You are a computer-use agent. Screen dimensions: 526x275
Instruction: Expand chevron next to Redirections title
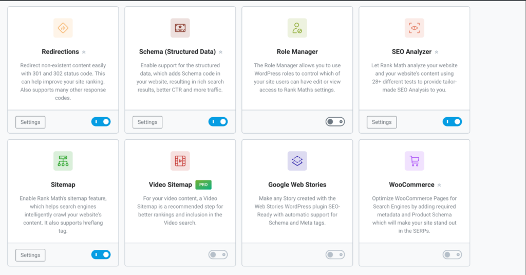tap(84, 52)
